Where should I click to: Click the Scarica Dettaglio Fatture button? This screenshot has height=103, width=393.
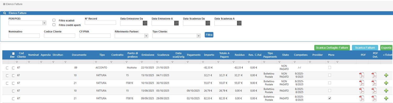[332, 48]
